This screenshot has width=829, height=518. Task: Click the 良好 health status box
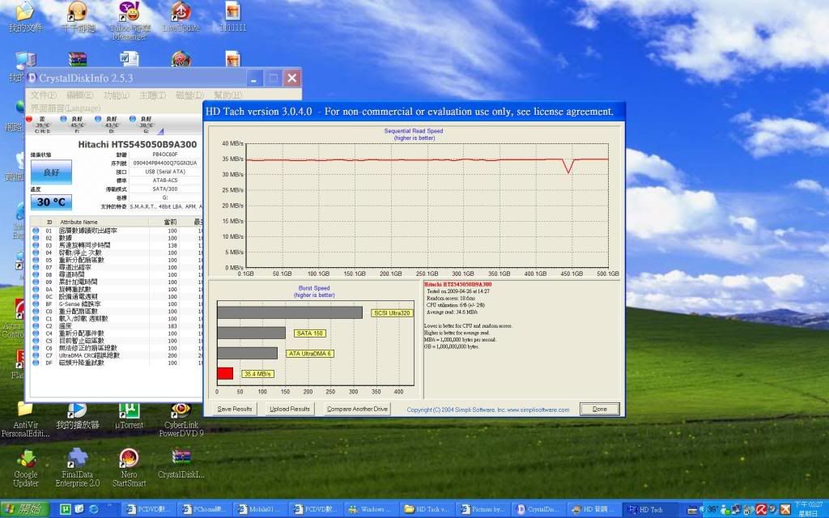pyautogui.click(x=51, y=172)
